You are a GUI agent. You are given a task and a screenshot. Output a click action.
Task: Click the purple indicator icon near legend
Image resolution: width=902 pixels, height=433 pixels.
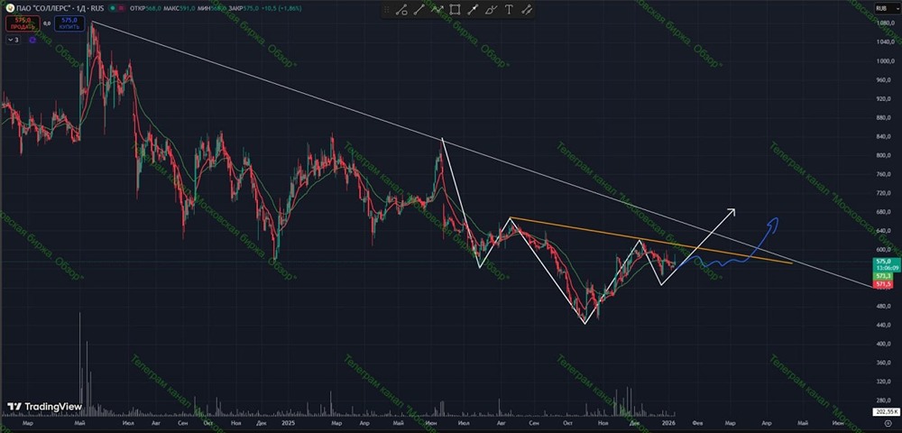point(32,40)
